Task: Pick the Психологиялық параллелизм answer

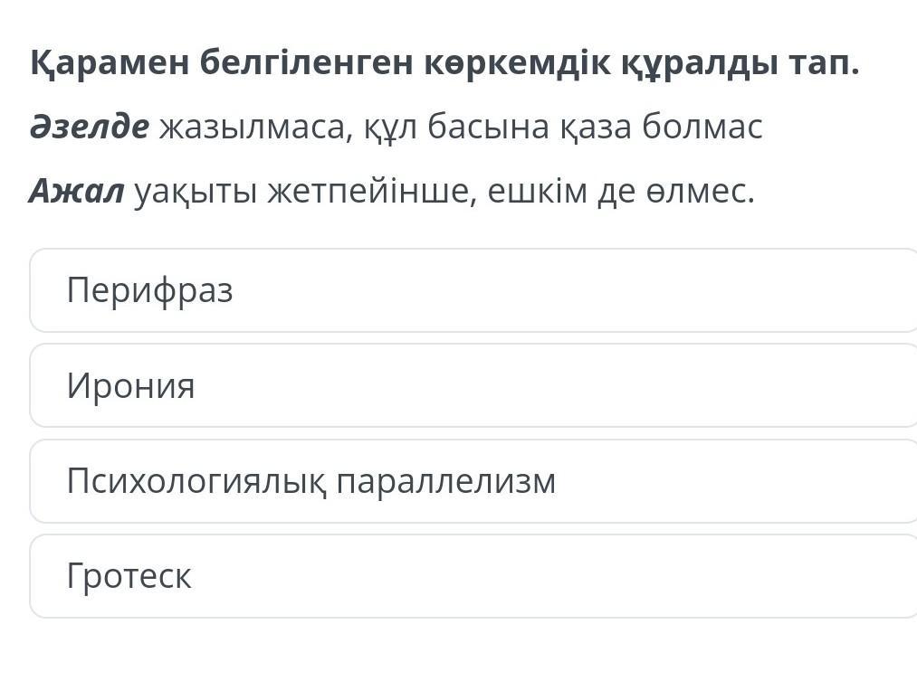Action: (473, 481)
